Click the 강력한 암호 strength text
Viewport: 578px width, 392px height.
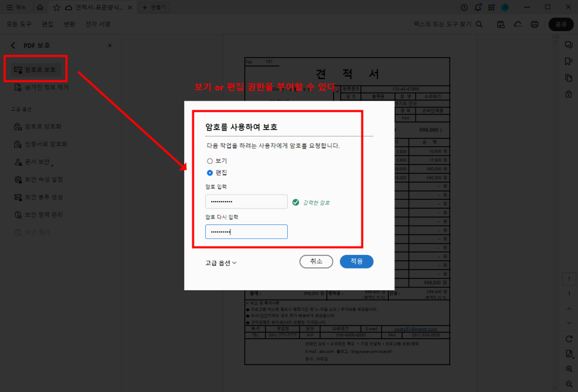click(317, 202)
